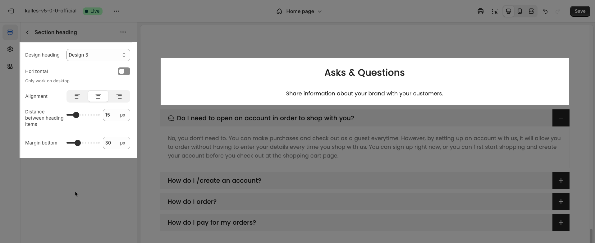
Task: Open Theme settings gear icon
Action: tap(10, 49)
